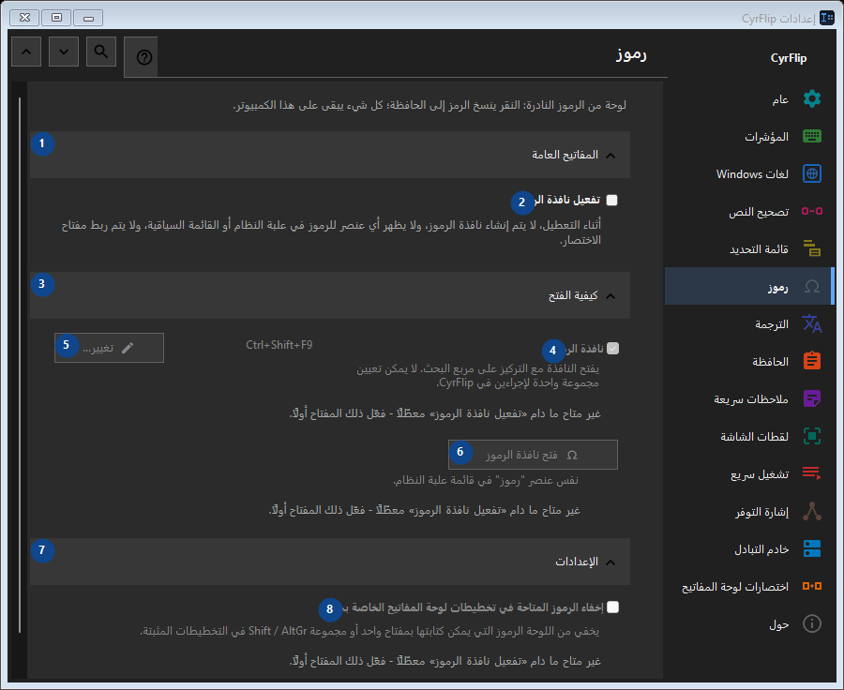Open the إشارة التوفر section
The height and width of the screenshot is (690, 844).
[750, 511]
